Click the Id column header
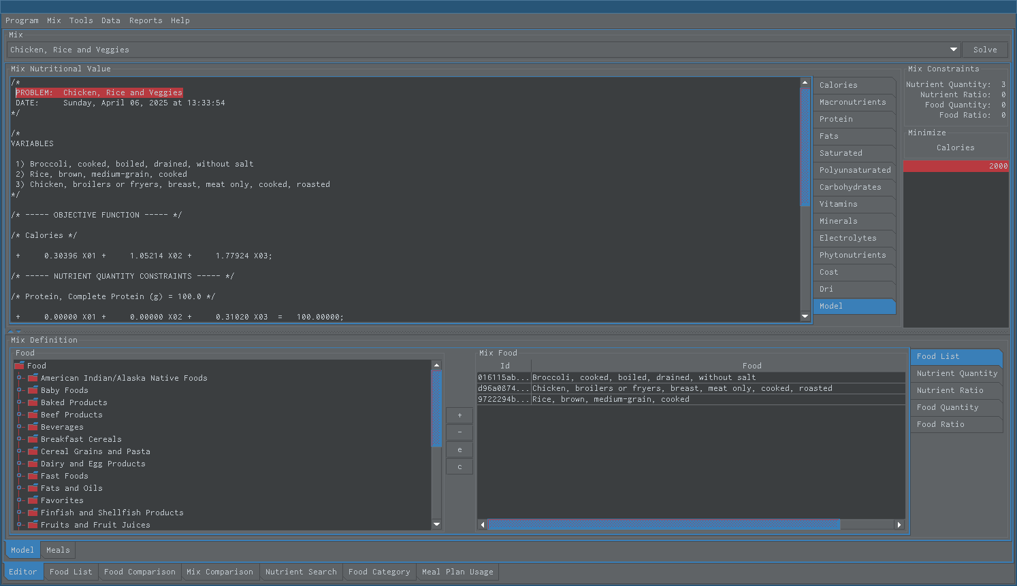The height and width of the screenshot is (586, 1017). pos(504,366)
